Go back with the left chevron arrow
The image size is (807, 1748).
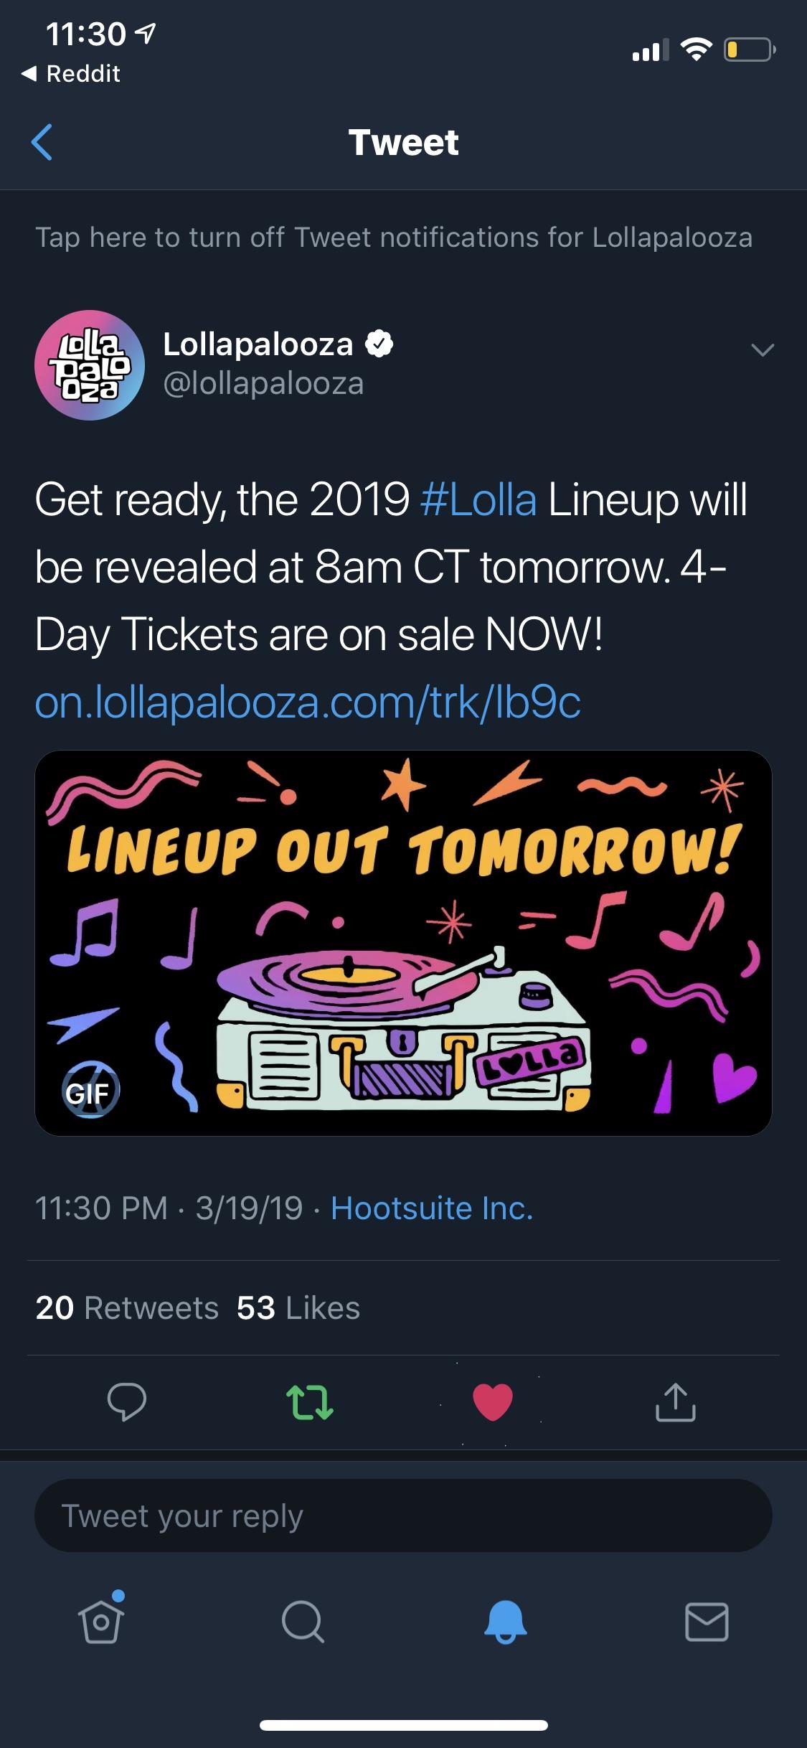[43, 142]
